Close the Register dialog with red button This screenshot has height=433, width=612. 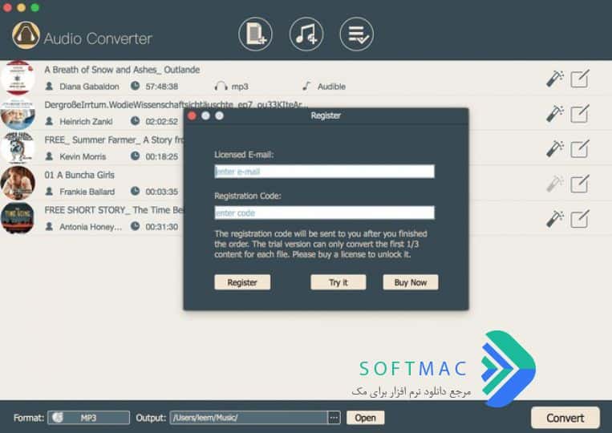coord(192,115)
